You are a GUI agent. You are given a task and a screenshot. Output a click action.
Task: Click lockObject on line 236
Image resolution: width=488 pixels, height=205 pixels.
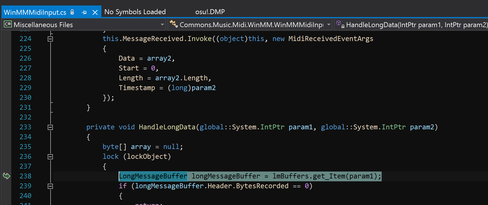(147, 156)
